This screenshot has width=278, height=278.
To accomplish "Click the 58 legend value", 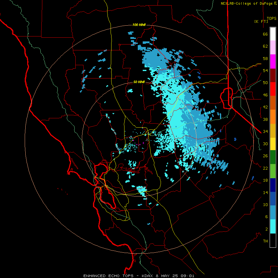I will pos(265,58).
